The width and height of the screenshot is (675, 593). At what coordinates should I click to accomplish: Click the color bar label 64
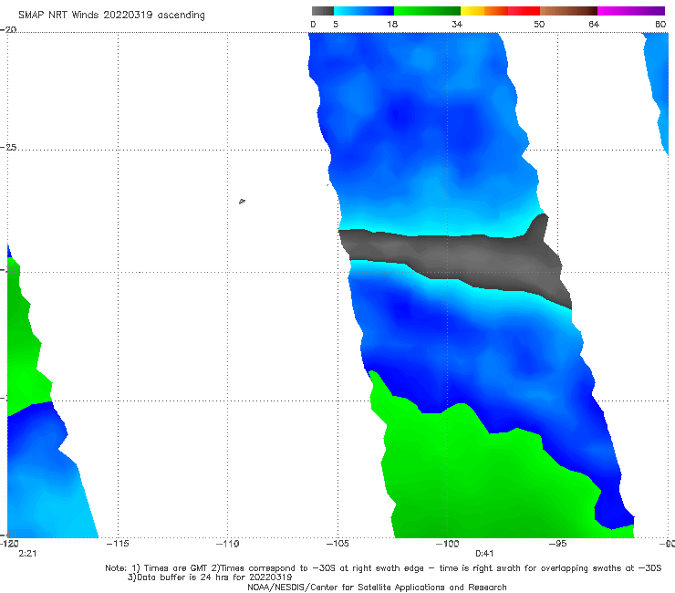tap(594, 25)
